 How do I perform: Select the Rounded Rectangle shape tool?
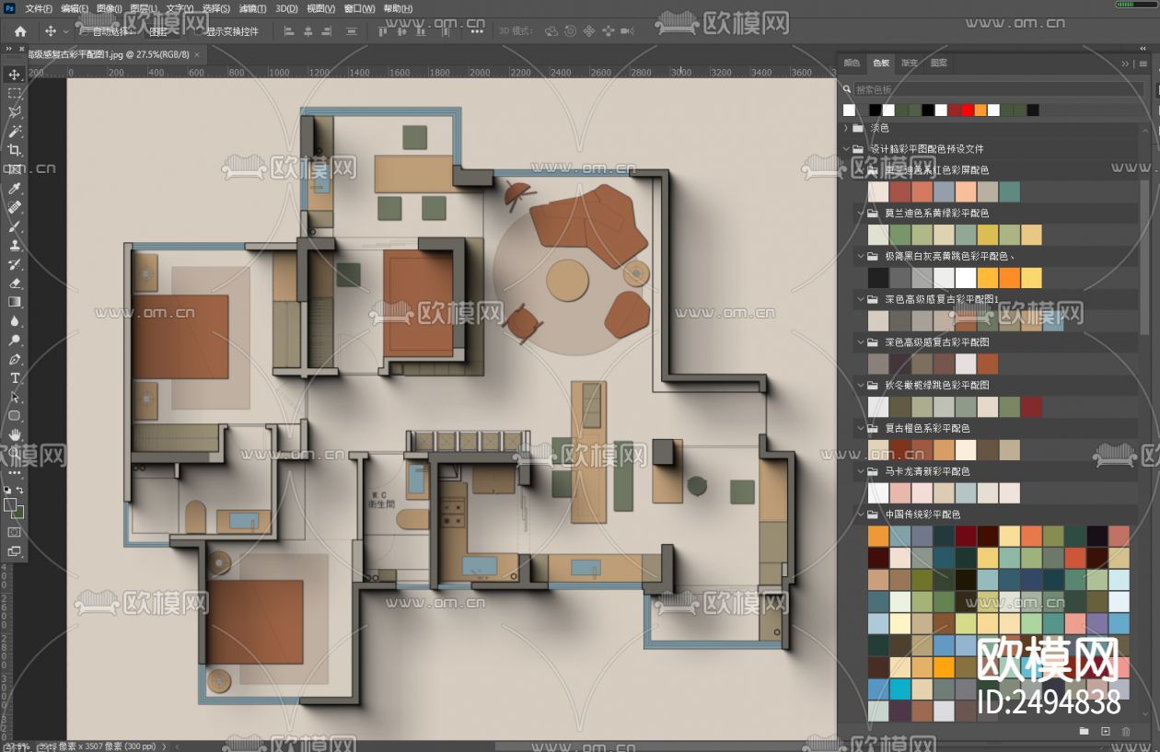coord(15,415)
